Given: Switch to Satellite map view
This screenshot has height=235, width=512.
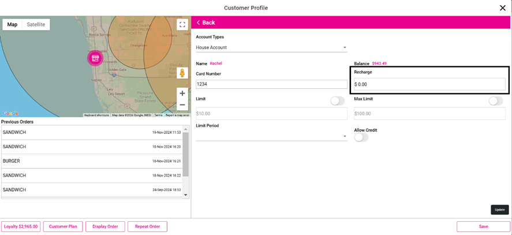Looking at the screenshot, I should coord(36,25).
